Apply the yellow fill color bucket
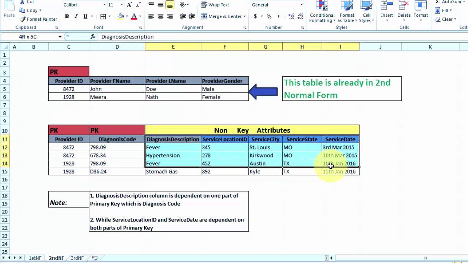468x263 pixels. tap(121, 16)
